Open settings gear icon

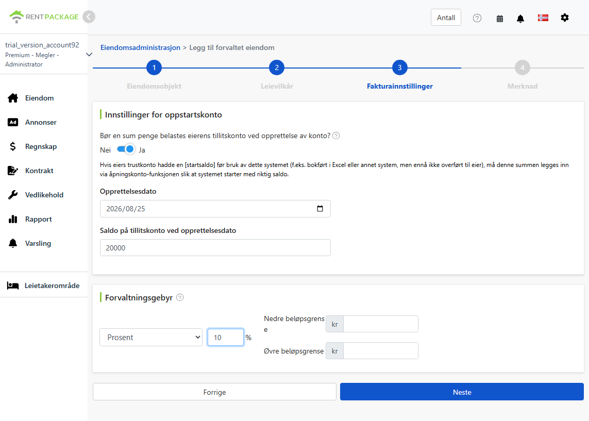tap(565, 18)
